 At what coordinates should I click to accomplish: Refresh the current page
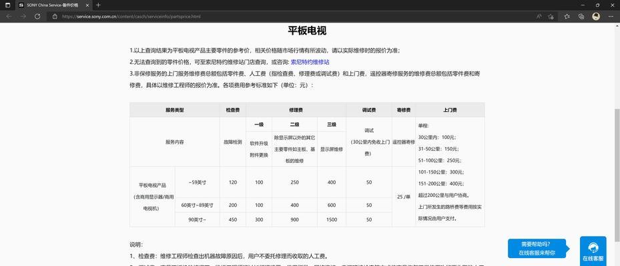37,17
